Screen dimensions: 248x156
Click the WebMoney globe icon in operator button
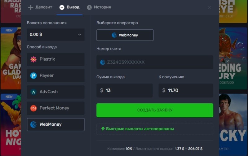point(114,35)
